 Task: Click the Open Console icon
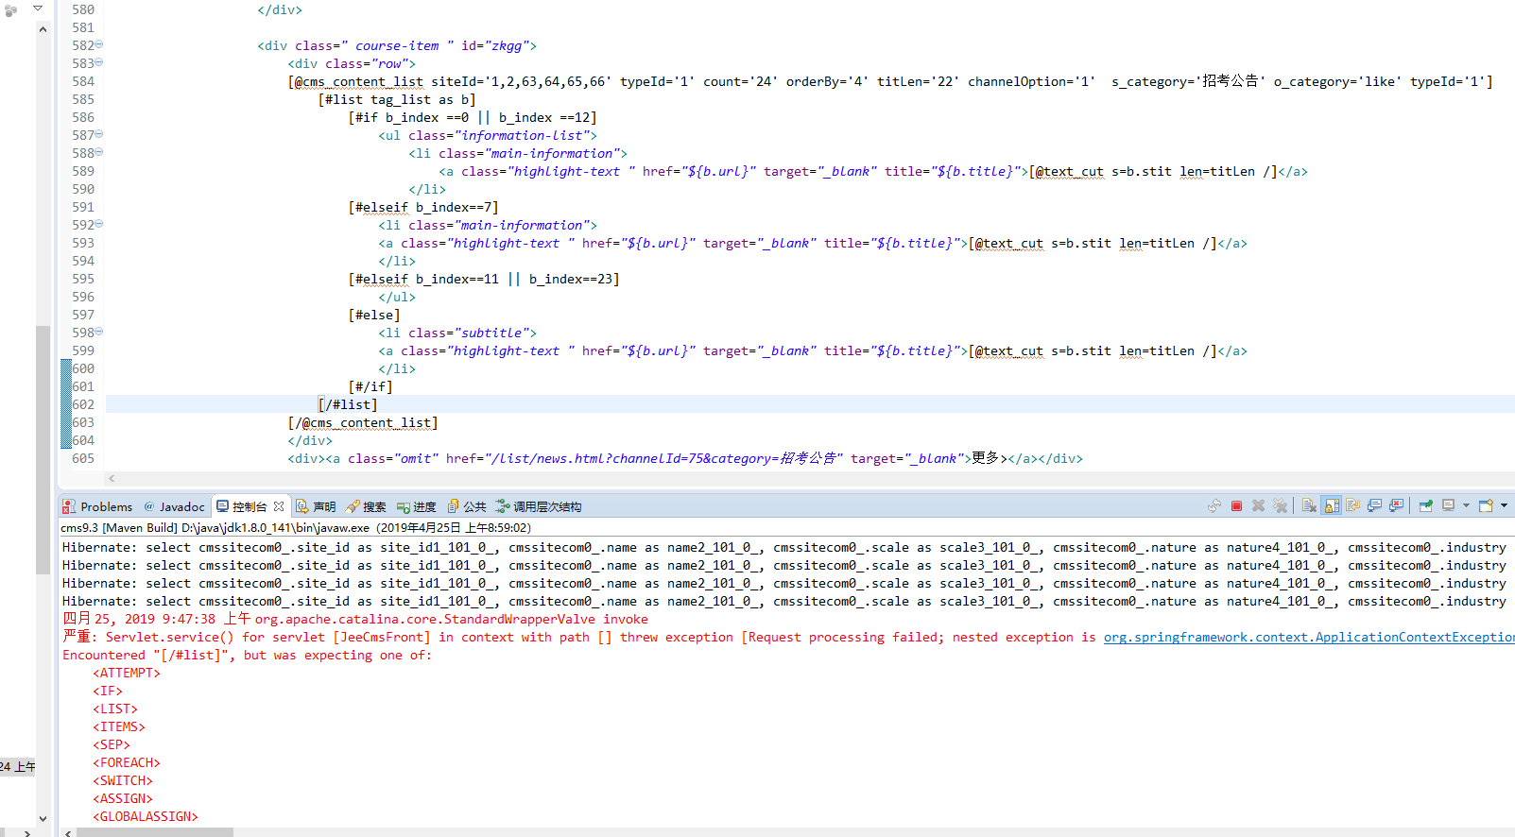point(1486,506)
